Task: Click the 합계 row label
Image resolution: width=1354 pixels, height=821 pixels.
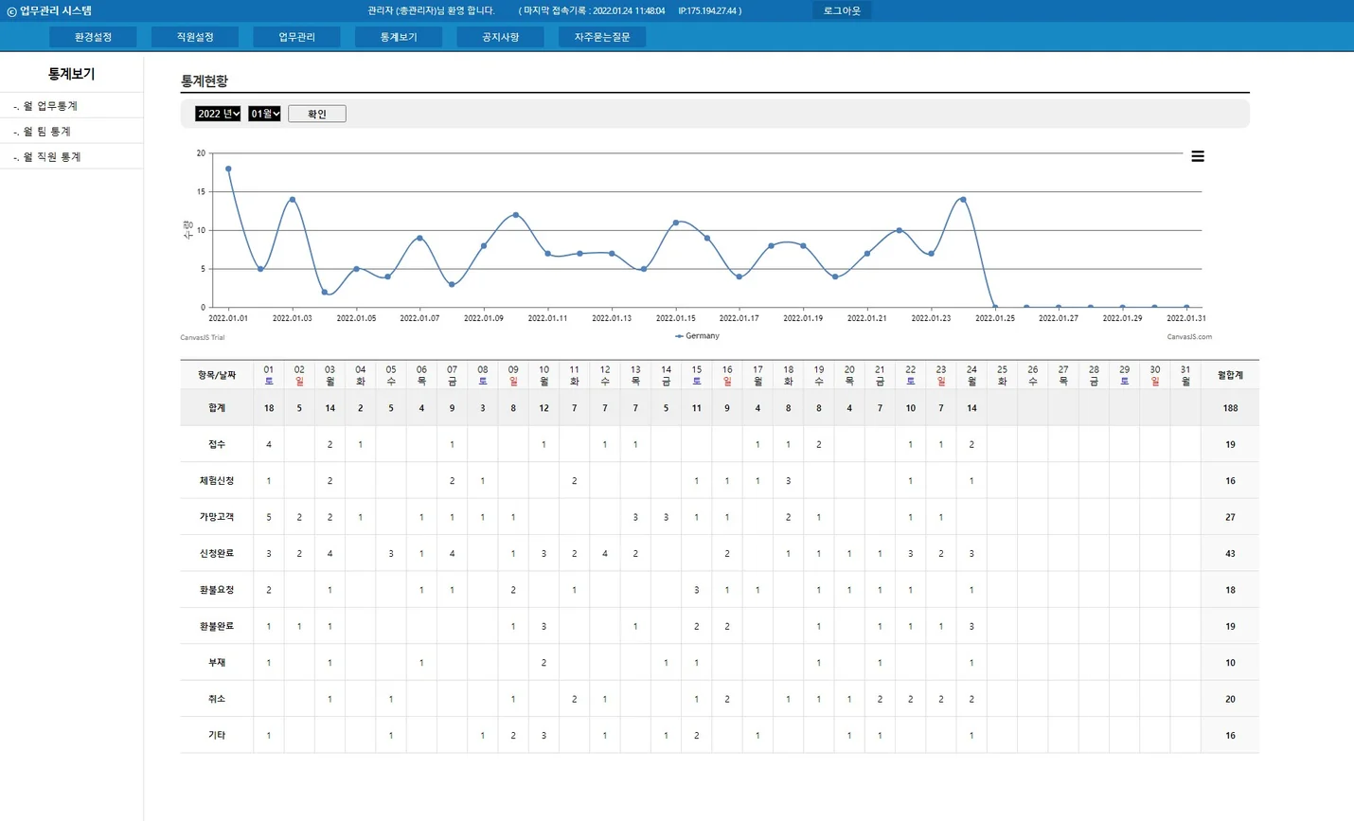Action: tap(217, 408)
